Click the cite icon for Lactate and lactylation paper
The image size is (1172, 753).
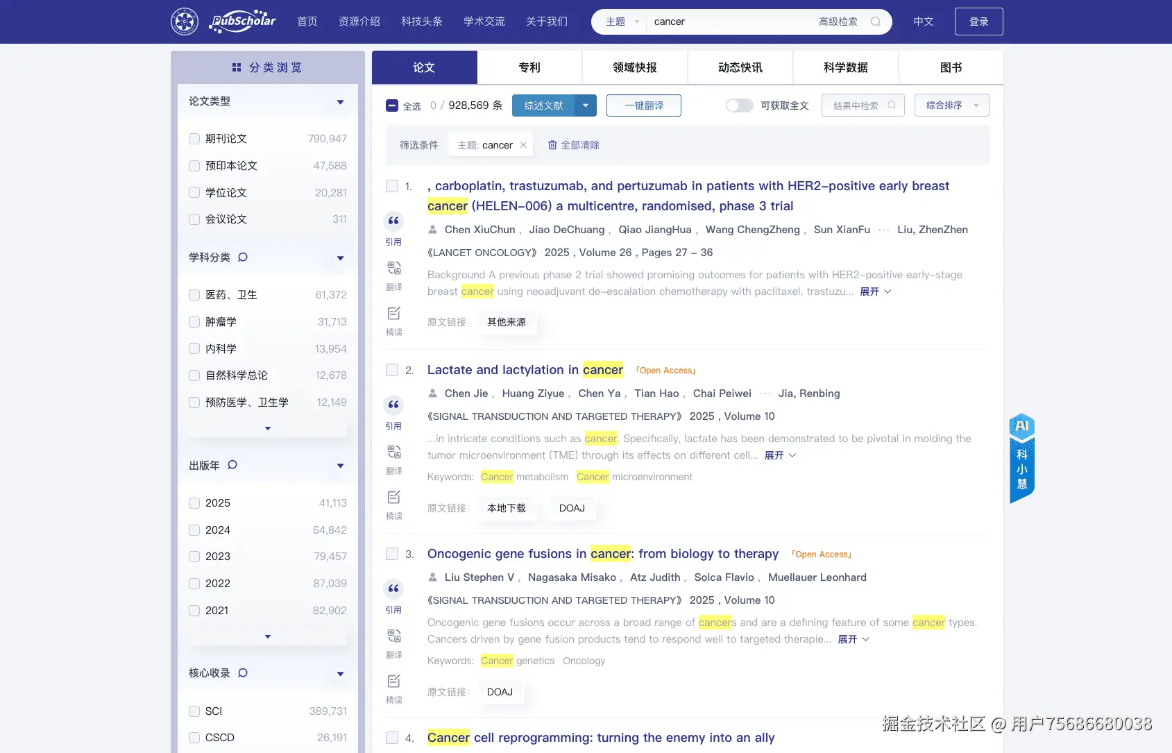pyautogui.click(x=393, y=405)
